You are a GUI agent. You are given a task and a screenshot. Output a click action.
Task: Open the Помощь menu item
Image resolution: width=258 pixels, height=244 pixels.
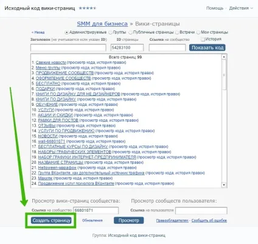pyautogui.click(x=215, y=9)
